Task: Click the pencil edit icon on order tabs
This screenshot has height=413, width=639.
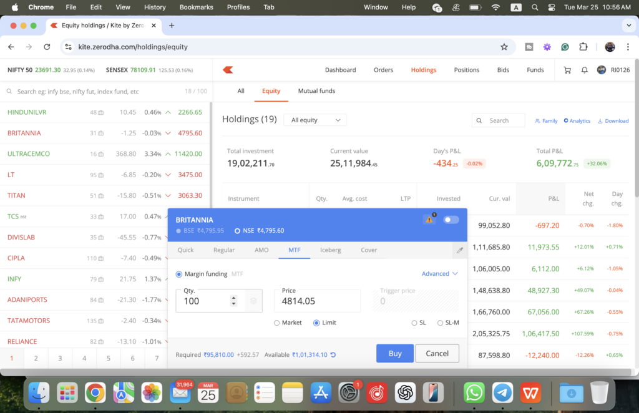Action: [x=460, y=250]
